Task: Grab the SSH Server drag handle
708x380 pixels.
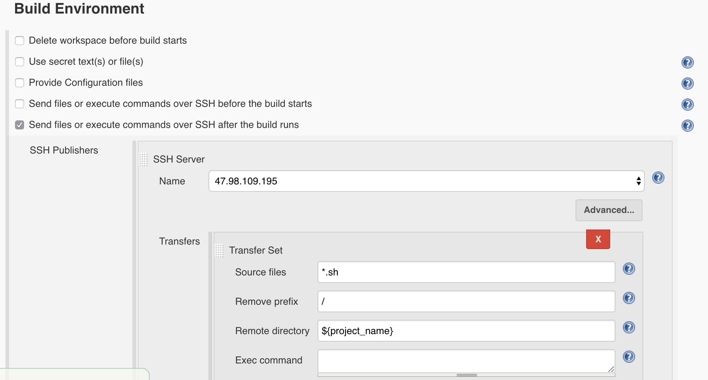Action: tap(143, 160)
